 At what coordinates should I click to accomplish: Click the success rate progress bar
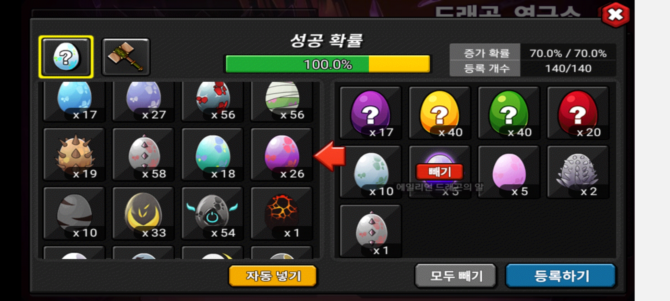pyautogui.click(x=328, y=64)
